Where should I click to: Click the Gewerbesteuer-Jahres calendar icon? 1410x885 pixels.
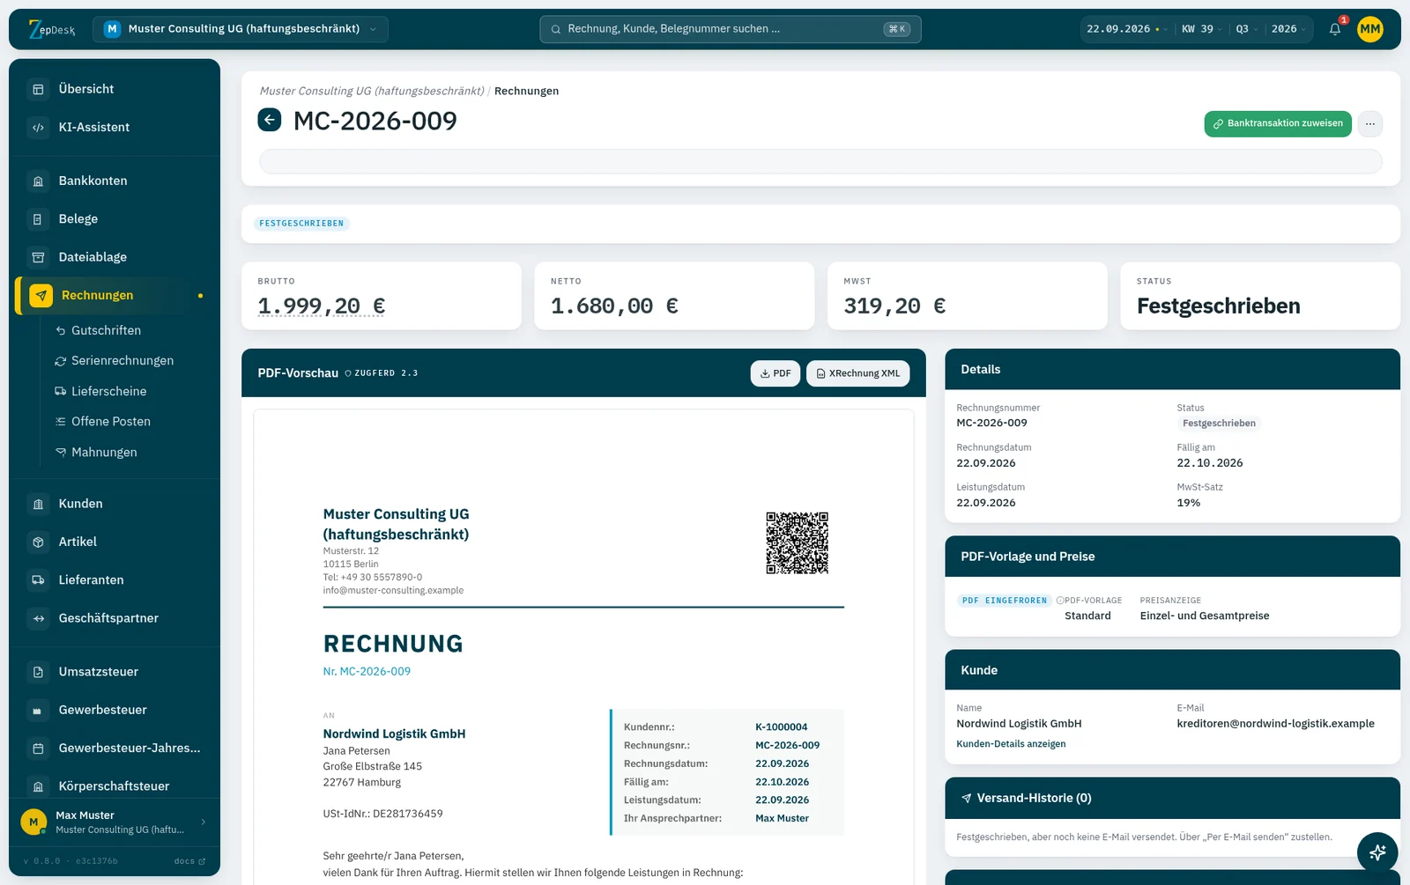[x=38, y=748]
